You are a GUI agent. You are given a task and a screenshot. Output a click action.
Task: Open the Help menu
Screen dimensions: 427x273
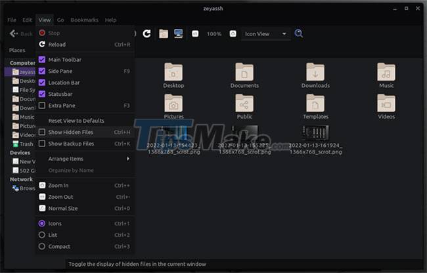point(110,20)
